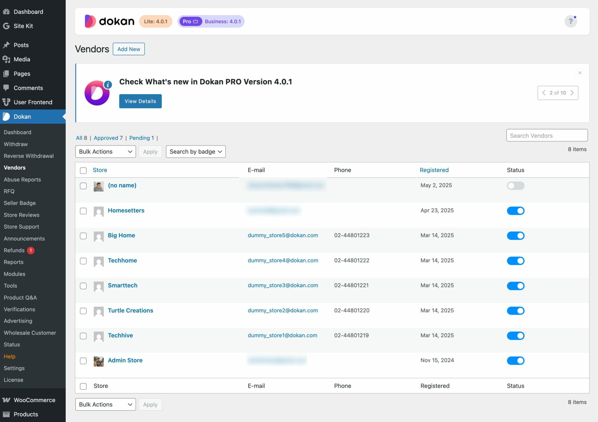Show All vendors filter
Image resolution: width=598 pixels, height=422 pixels.
click(79, 138)
